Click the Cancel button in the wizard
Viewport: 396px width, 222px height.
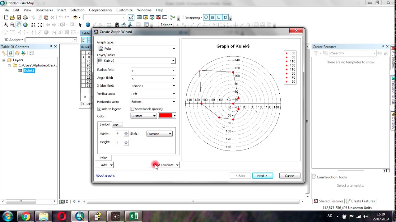click(x=290, y=176)
